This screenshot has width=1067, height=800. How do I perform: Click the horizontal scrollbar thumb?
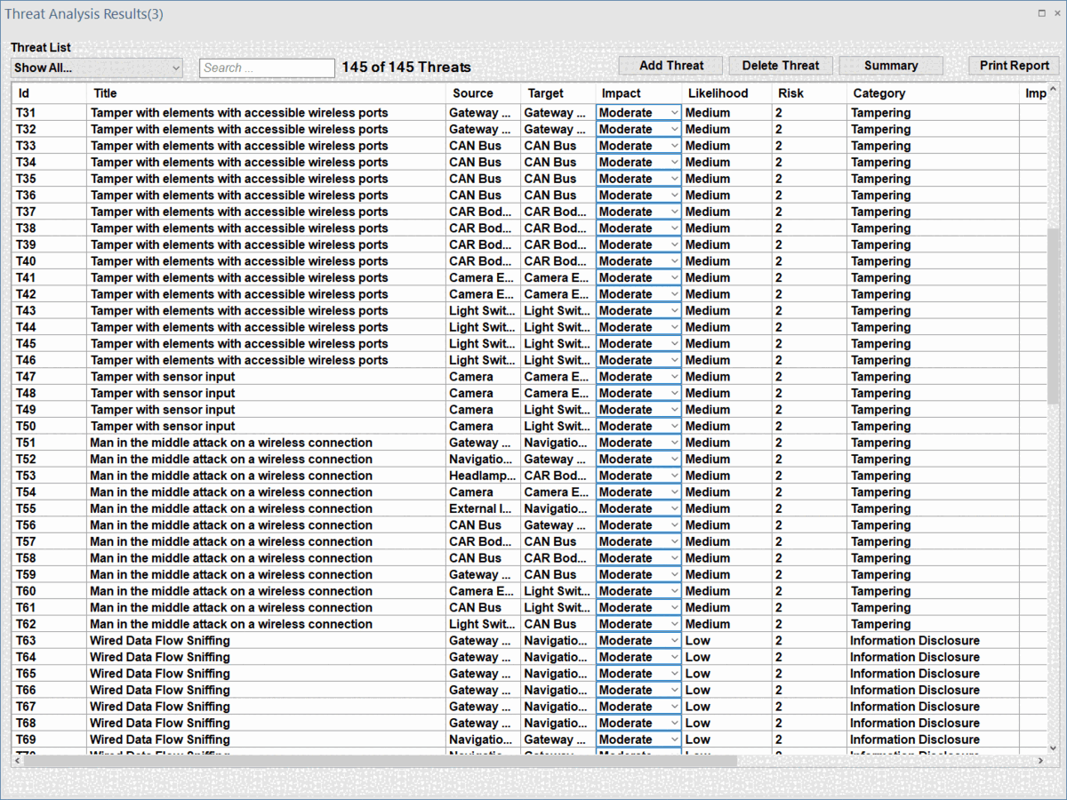378,761
